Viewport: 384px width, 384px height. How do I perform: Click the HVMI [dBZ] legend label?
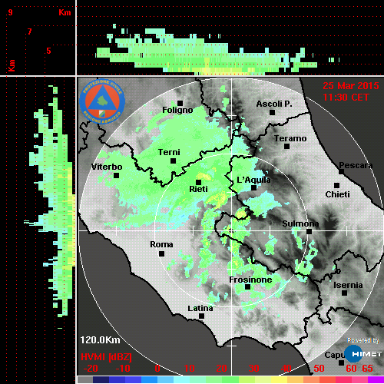point(106,357)
